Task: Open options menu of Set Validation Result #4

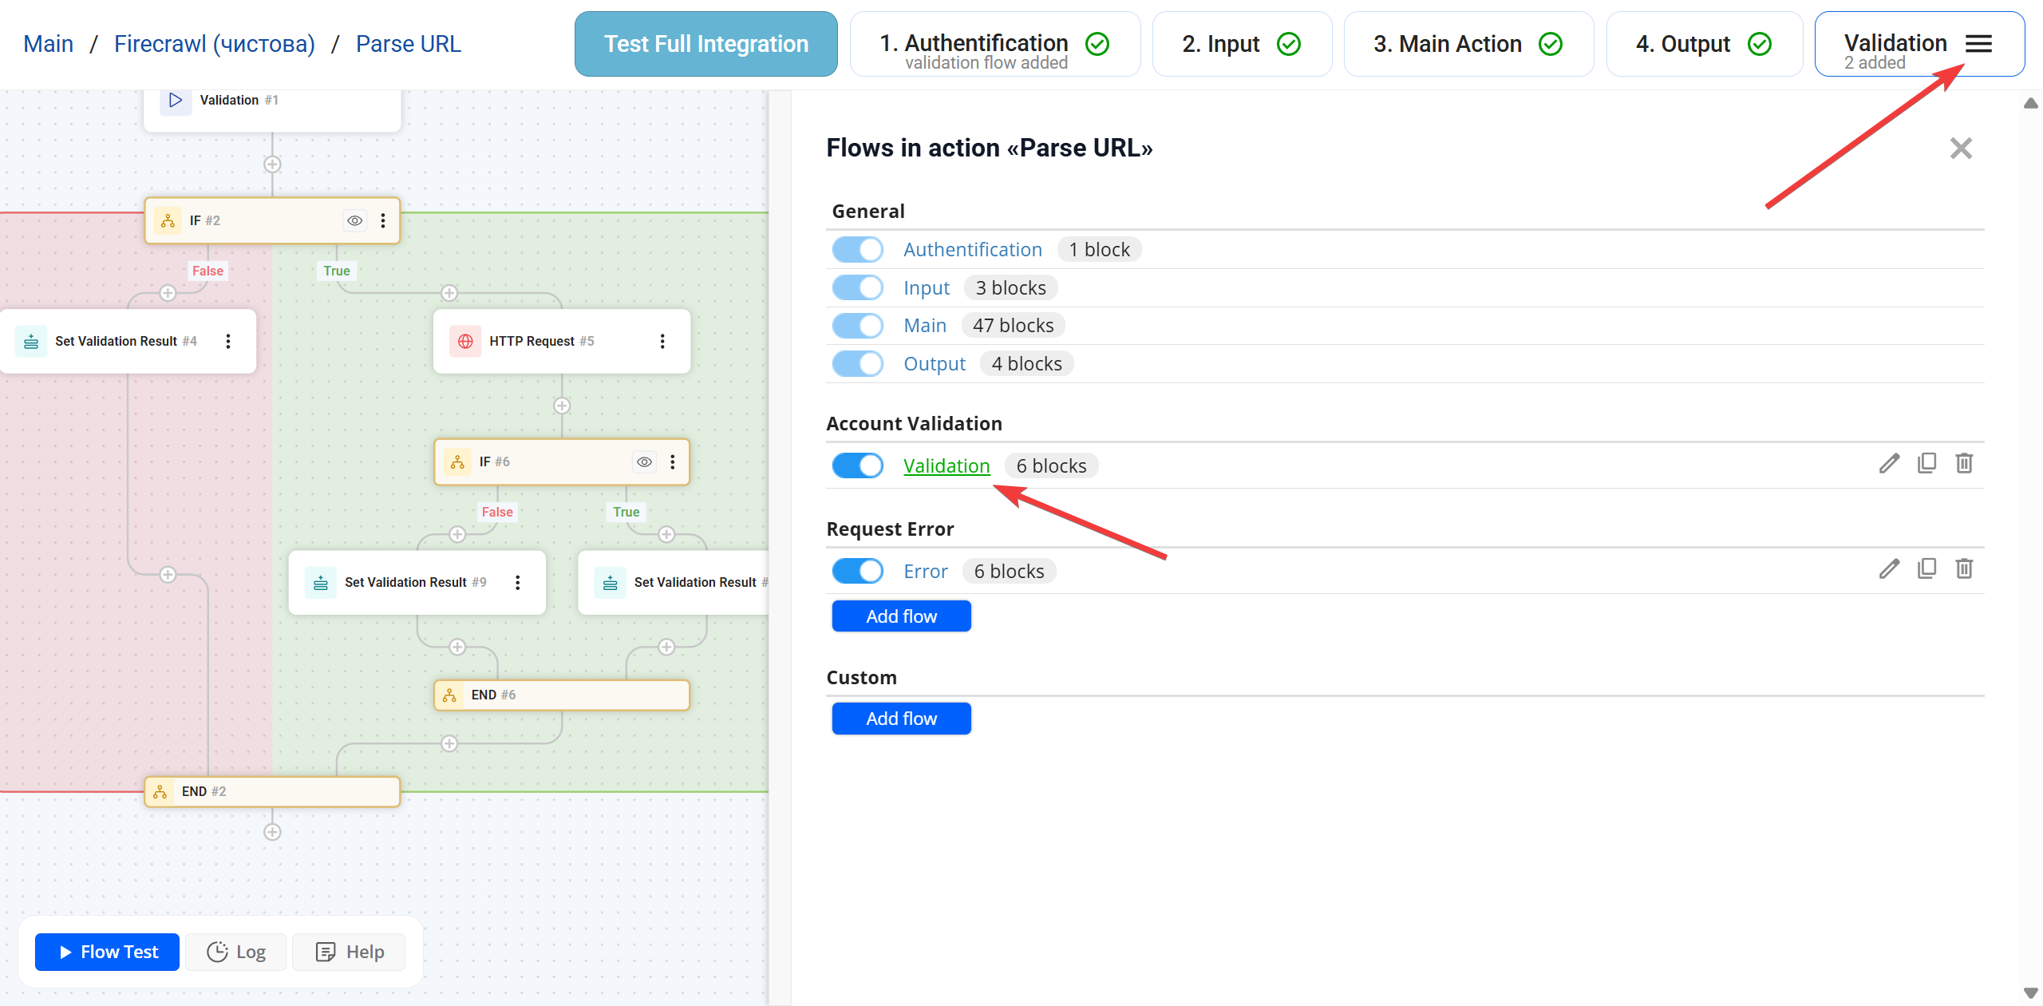Action: click(x=228, y=342)
